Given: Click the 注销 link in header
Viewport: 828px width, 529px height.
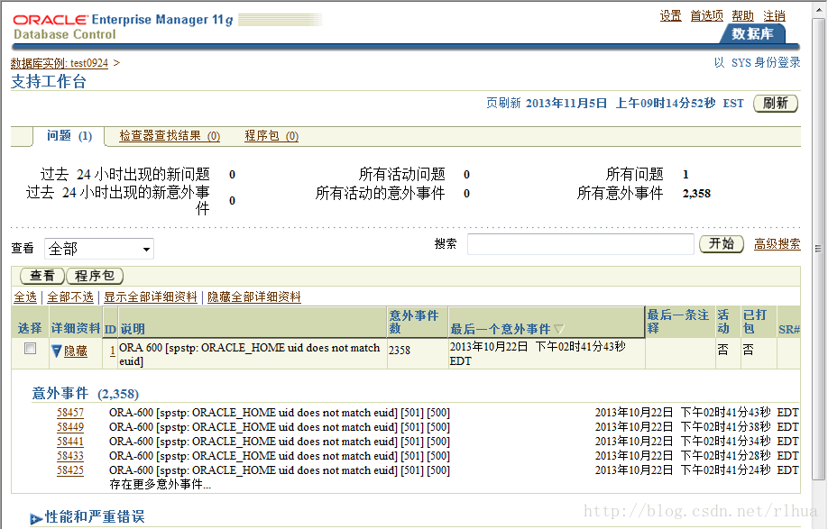Looking at the screenshot, I should point(774,16).
